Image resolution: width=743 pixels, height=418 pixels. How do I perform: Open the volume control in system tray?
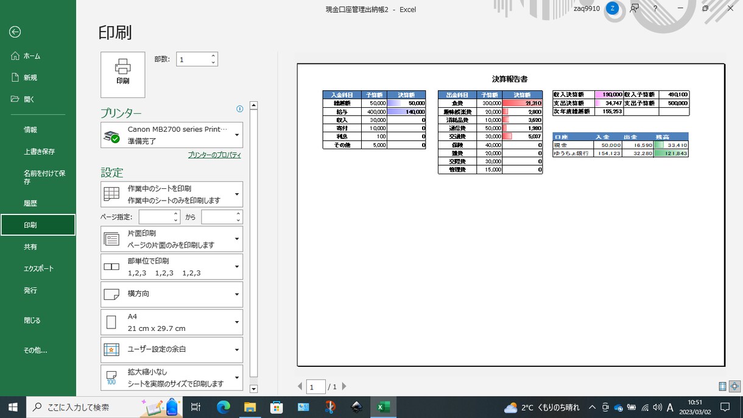point(657,407)
